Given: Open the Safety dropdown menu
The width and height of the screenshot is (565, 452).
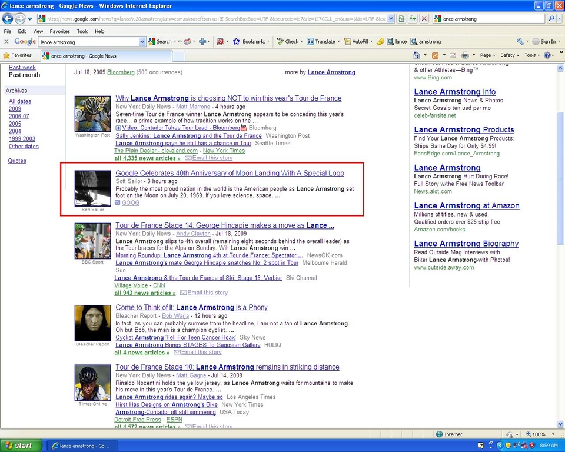Looking at the screenshot, I should click(510, 55).
